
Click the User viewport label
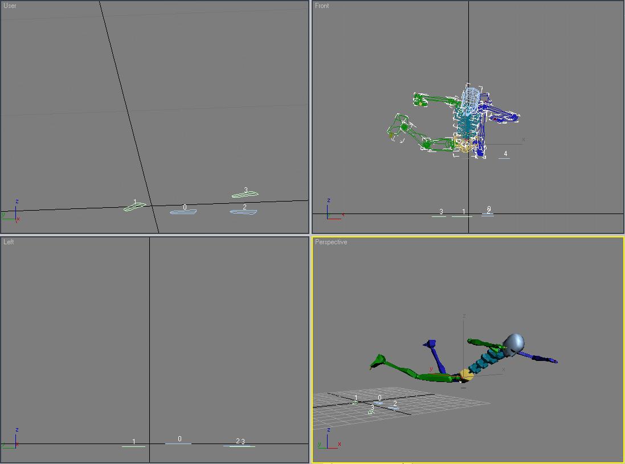tap(10, 6)
